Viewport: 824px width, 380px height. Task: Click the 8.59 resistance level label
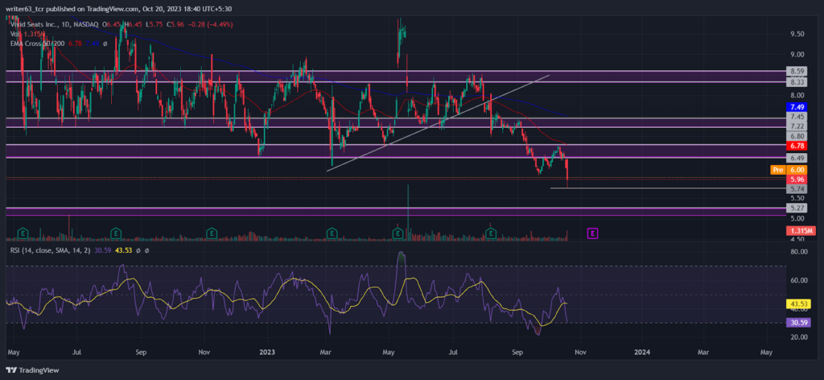click(x=797, y=70)
